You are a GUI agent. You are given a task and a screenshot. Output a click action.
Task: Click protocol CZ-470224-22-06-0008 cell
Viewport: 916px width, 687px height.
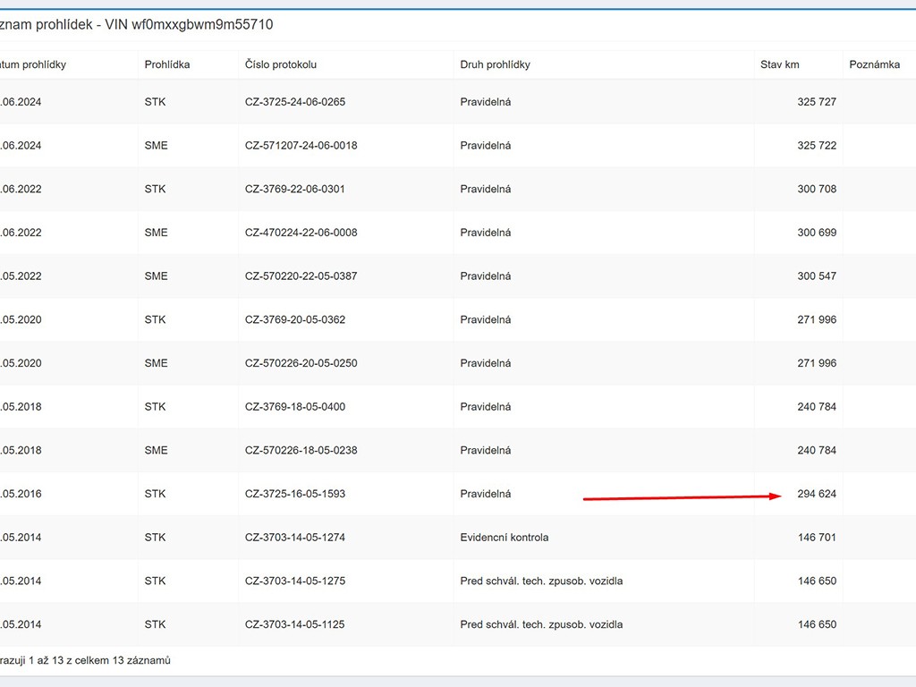click(301, 233)
